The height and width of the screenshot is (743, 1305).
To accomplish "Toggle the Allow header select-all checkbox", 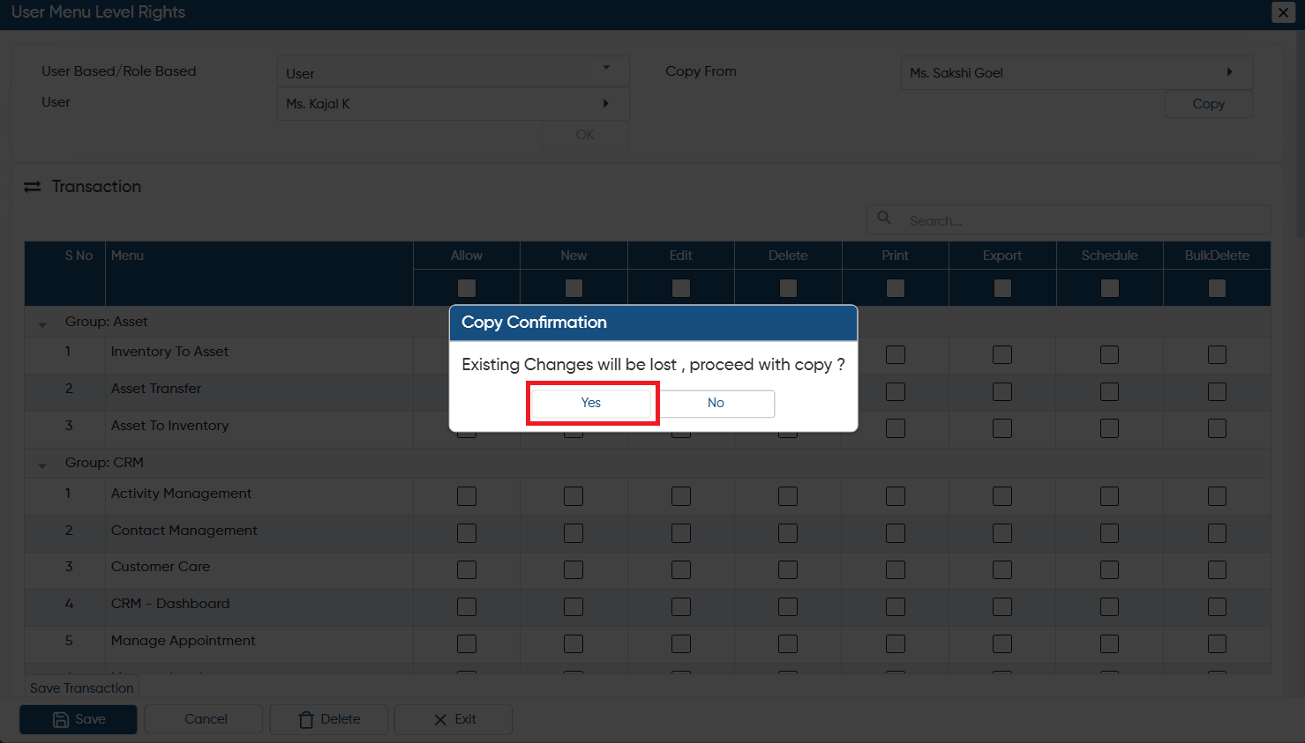I will (x=467, y=288).
